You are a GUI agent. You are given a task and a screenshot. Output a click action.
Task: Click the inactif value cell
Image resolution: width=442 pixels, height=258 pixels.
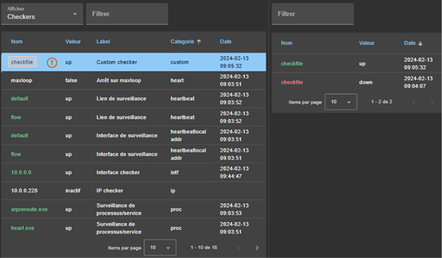tap(73, 191)
